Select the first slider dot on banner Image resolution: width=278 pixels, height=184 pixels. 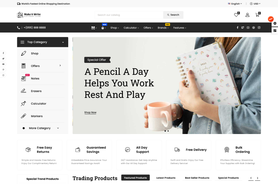pos(165,131)
